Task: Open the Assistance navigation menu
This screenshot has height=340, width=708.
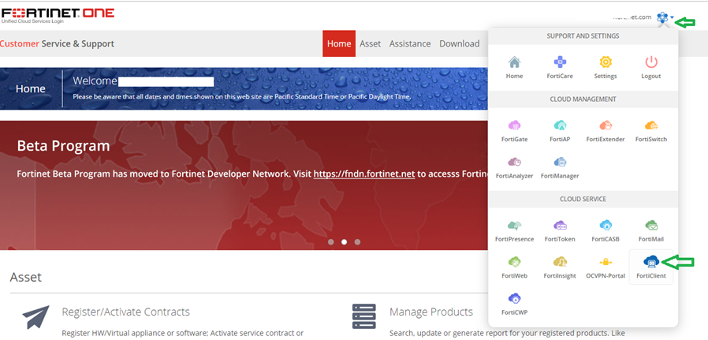Action: pos(410,44)
